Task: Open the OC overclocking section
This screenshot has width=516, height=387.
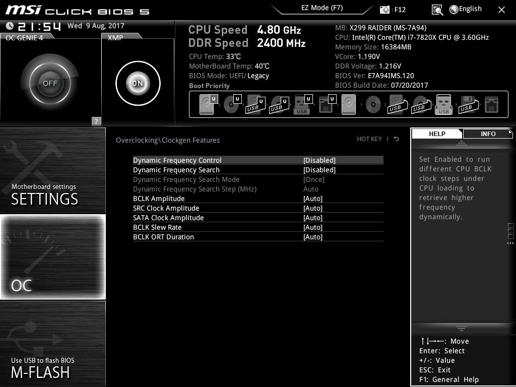Action: pyautogui.click(x=52, y=256)
